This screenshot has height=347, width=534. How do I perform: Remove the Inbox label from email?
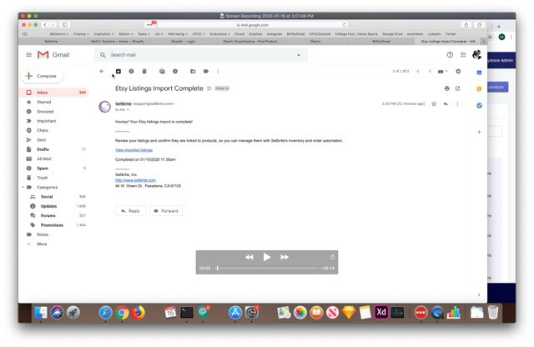(227, 88)
